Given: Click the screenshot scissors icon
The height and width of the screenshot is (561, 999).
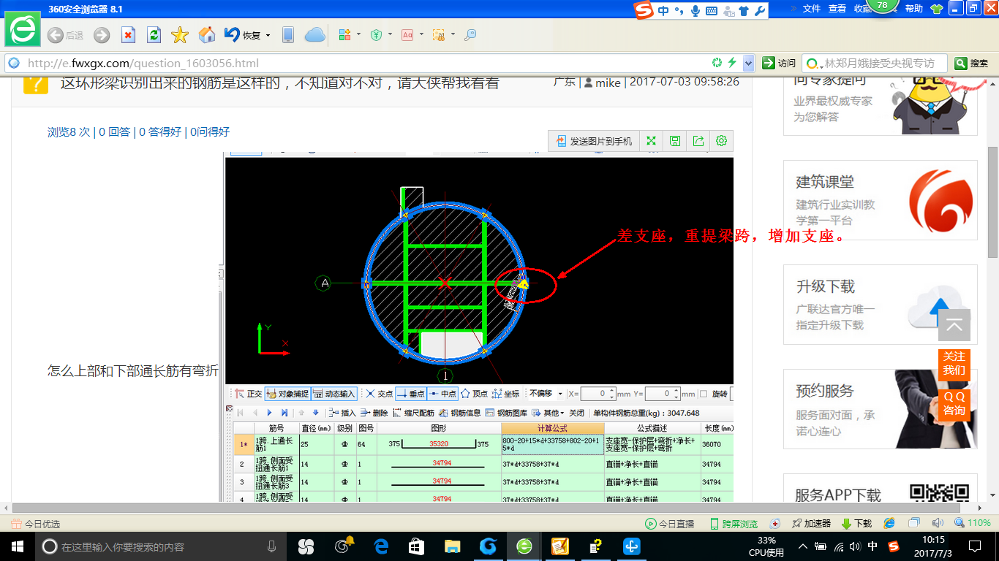Looking at the screenshot, I should point(439,34).
